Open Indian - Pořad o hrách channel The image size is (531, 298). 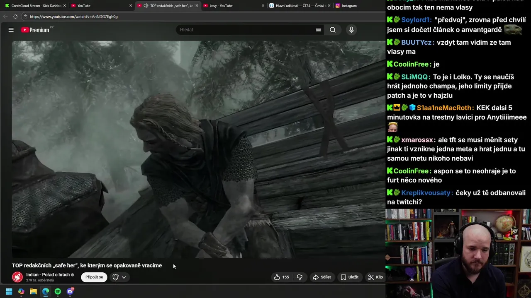48,275
